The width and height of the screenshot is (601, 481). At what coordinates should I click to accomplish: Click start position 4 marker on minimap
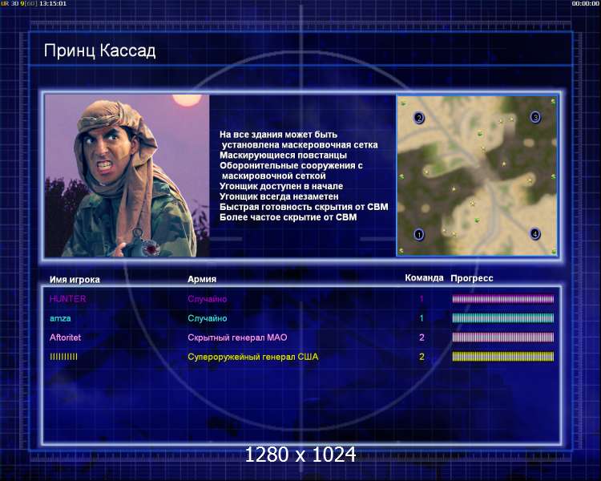pyautogui.click(x=535, y=233)
